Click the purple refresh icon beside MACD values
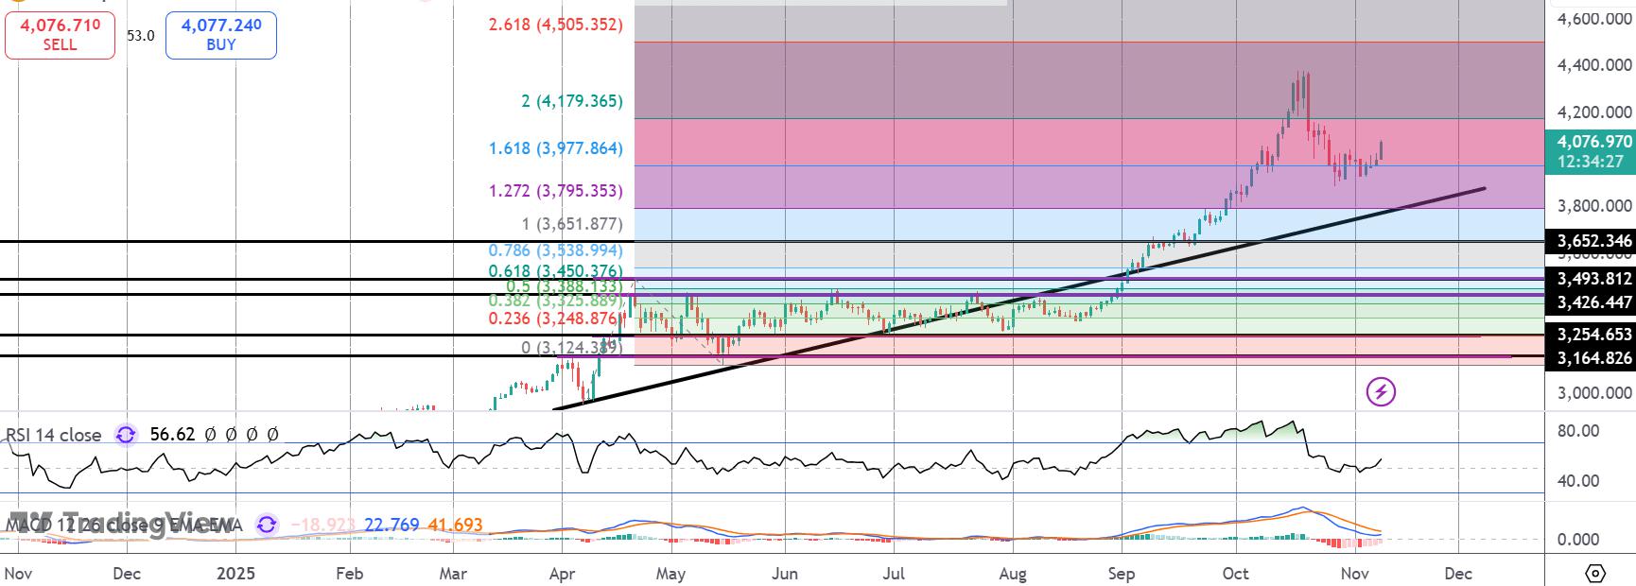The height and width of the screenshot is (586, 1636). 268,525
